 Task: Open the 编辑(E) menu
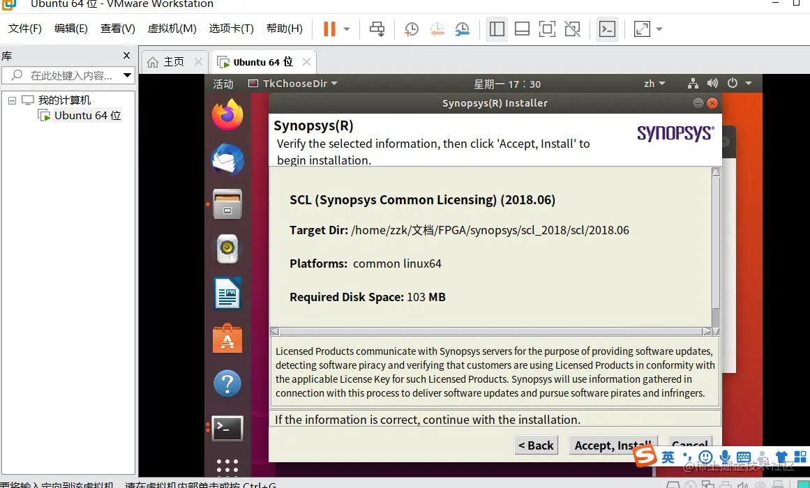click(70, 29)
